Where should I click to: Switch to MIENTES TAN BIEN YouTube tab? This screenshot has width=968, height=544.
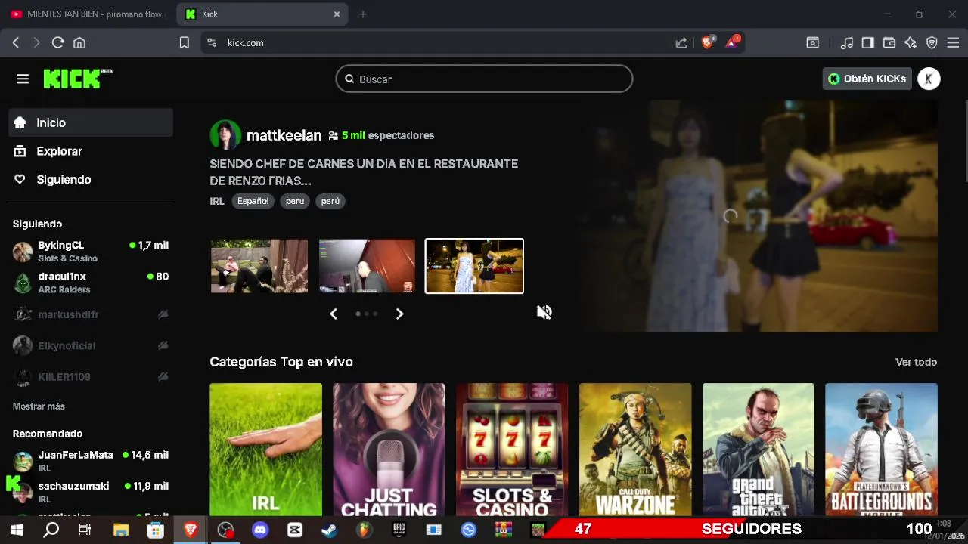(87, 14)
